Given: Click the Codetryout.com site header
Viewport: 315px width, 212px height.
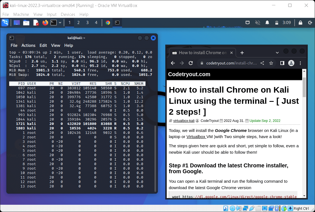Looking at the screenshot, I should point(189,74).
